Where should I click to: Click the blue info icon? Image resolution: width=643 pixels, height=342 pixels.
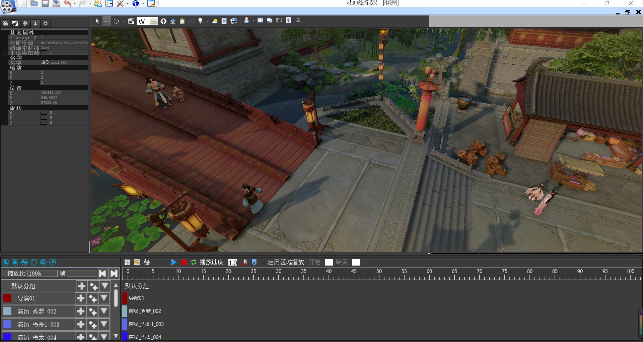[x=136, y=3]
